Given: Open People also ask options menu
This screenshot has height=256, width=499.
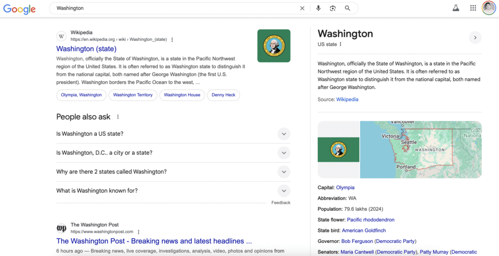Looking at the screenshot, I should pos(118,117).
